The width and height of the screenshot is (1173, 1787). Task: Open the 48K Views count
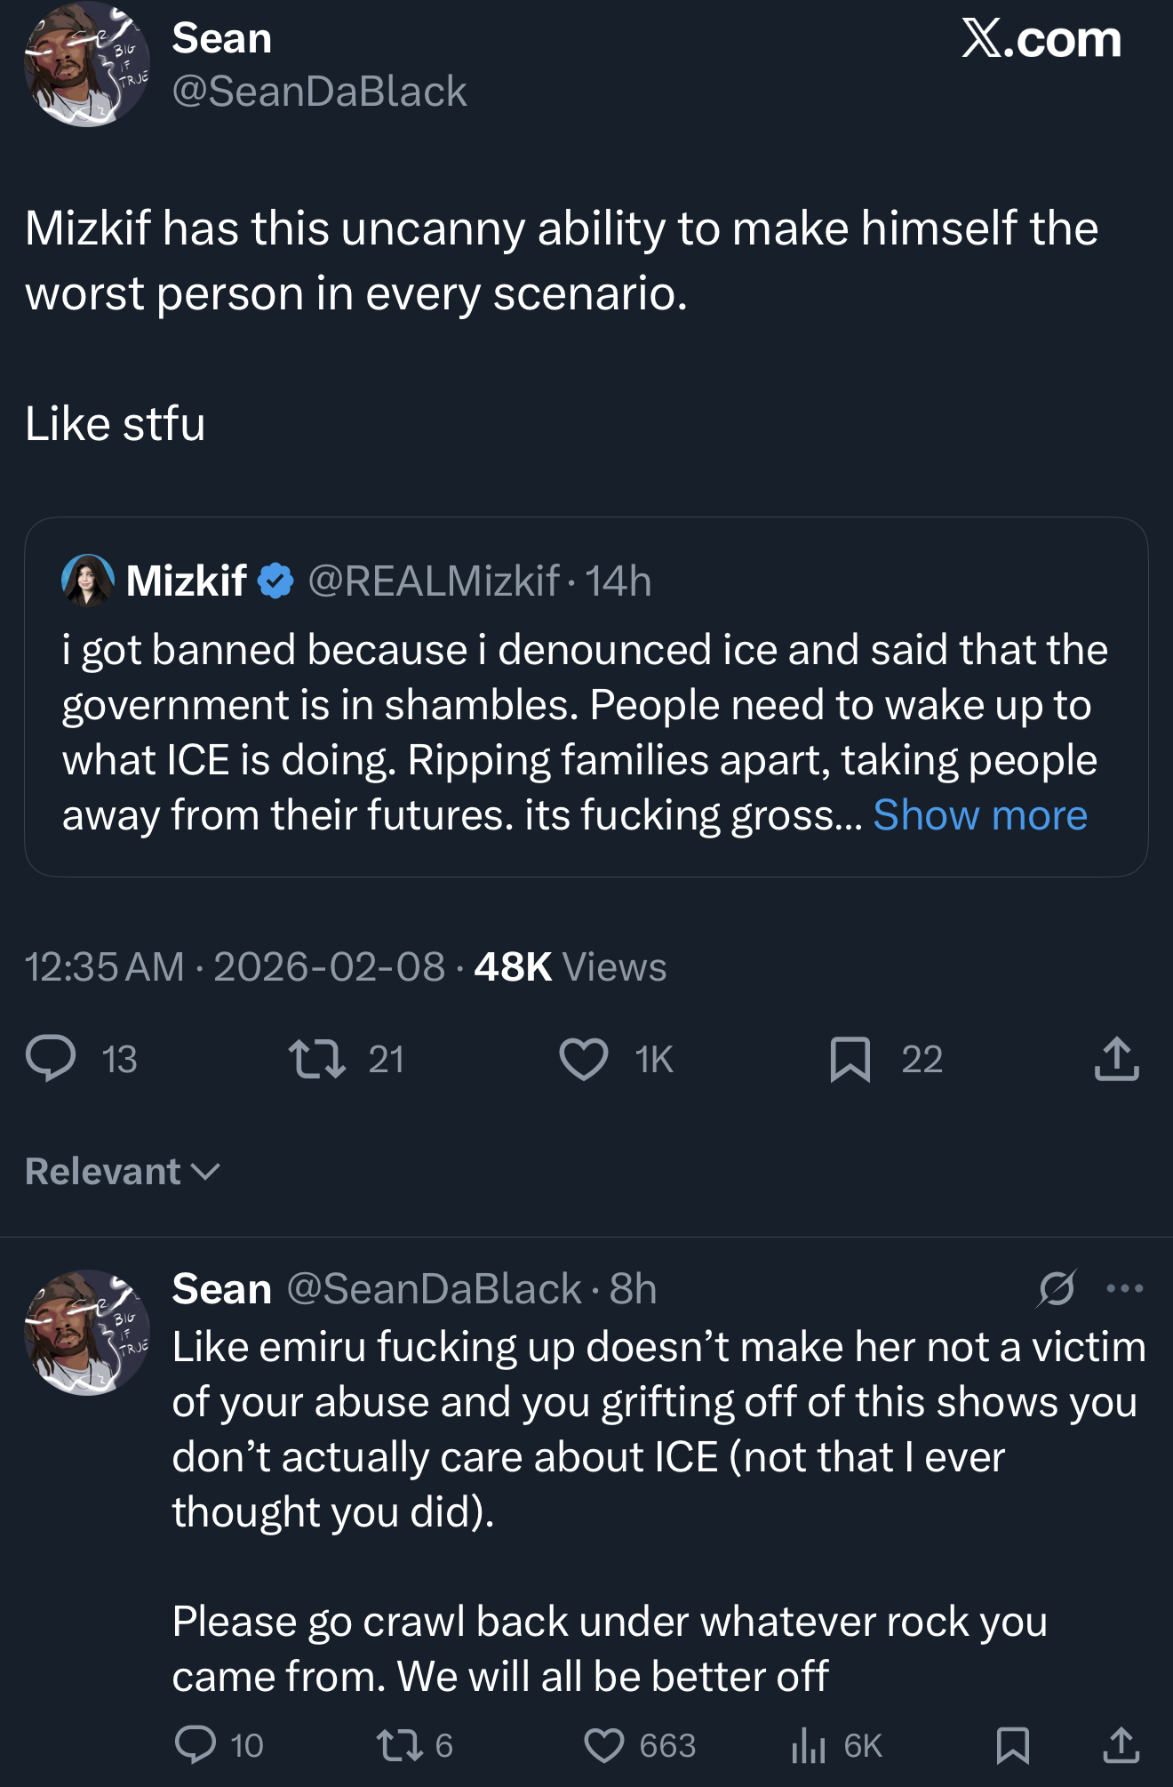click(570, 966)
